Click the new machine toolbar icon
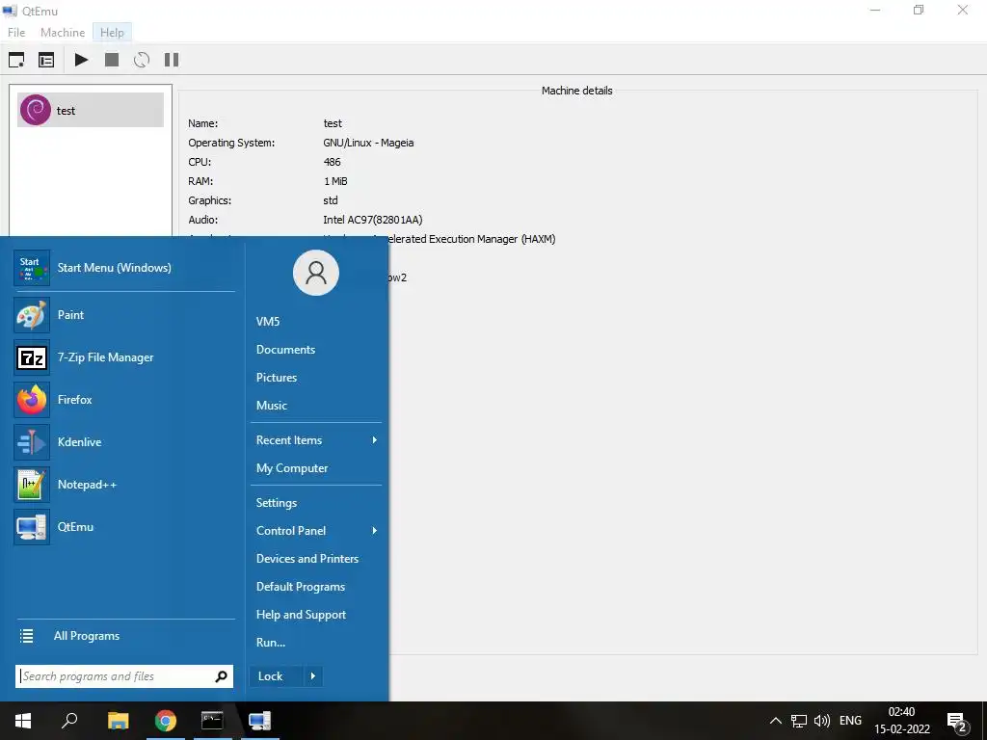Screen dimensions: 987x740 pos(16,60)
